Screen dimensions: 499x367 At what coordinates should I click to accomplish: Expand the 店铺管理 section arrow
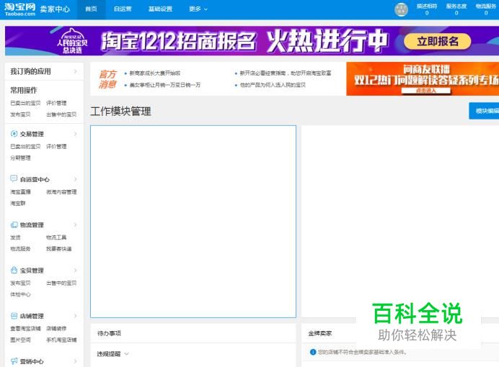76,316
